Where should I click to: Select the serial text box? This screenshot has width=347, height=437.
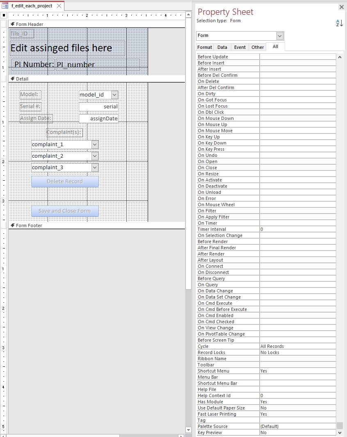[98, 106]
